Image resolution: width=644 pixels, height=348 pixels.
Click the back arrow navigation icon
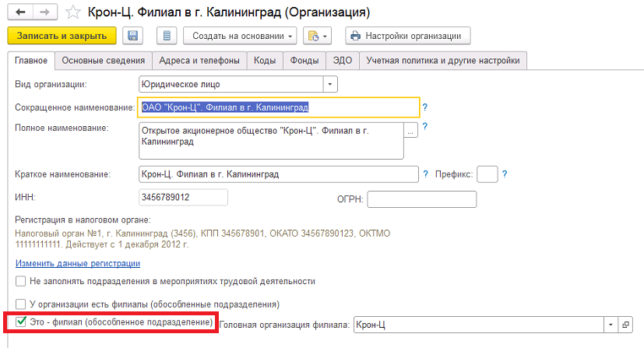point(20,12)
